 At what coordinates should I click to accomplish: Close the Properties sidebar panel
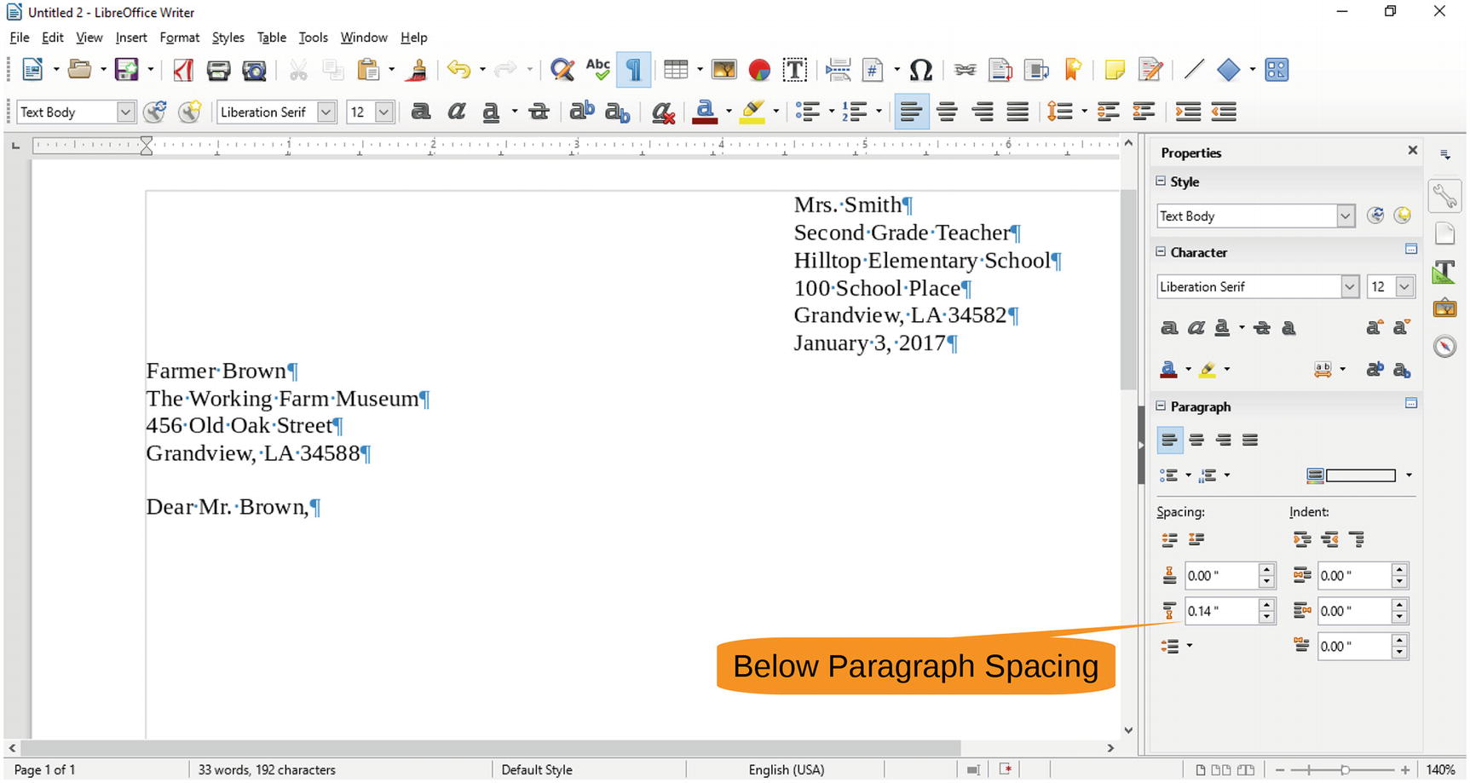(x=1412, y=151)
